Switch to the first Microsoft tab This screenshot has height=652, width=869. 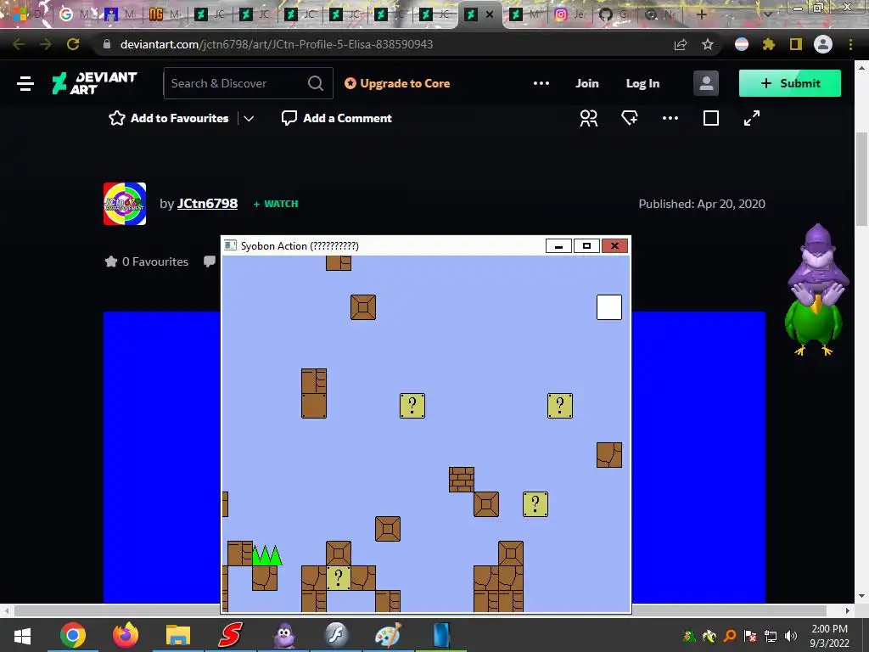[28, 14]
